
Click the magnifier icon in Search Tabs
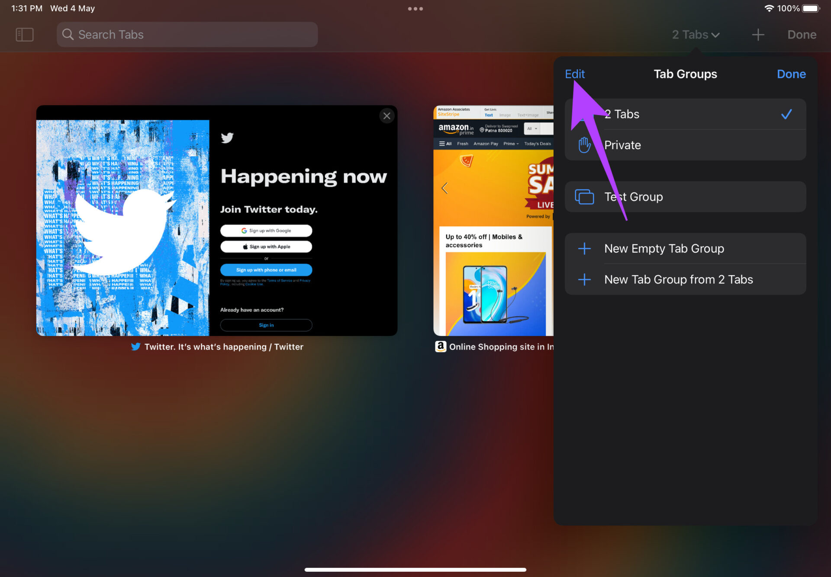pyautogui.click(x=68, y=35)
